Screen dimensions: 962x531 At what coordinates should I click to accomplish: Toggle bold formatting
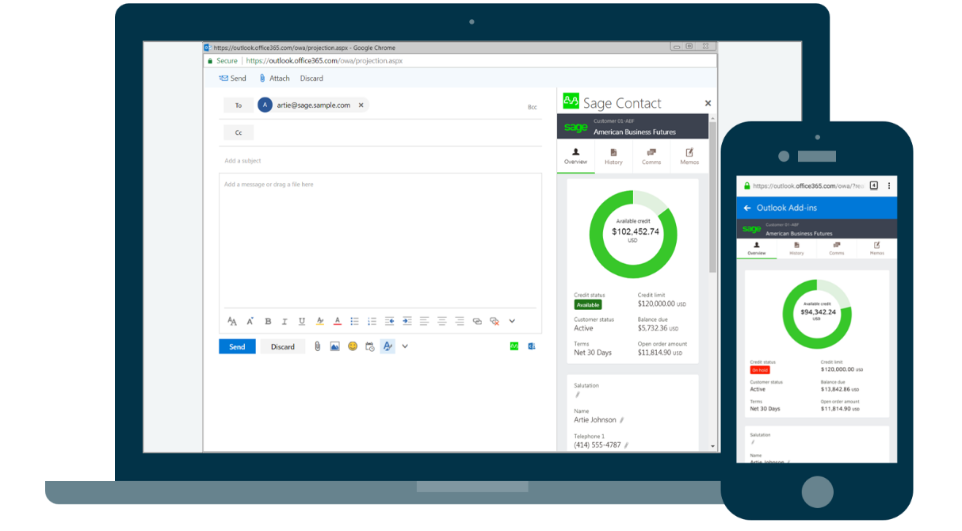[268, 321]
